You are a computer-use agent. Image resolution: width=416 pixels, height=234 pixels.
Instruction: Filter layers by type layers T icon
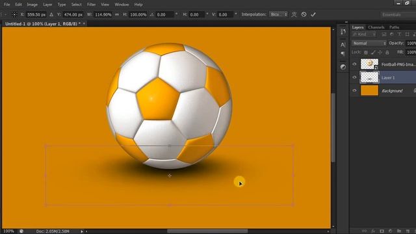pos(399,34)
